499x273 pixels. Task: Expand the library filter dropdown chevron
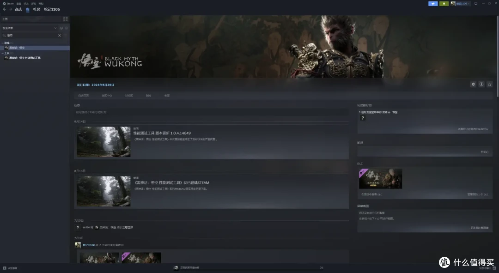click(55, 28)
